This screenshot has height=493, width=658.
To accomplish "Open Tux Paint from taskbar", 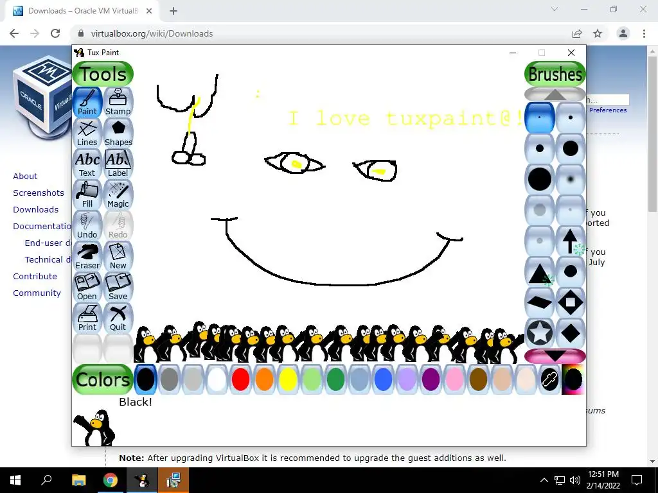I will pos(142,480).
